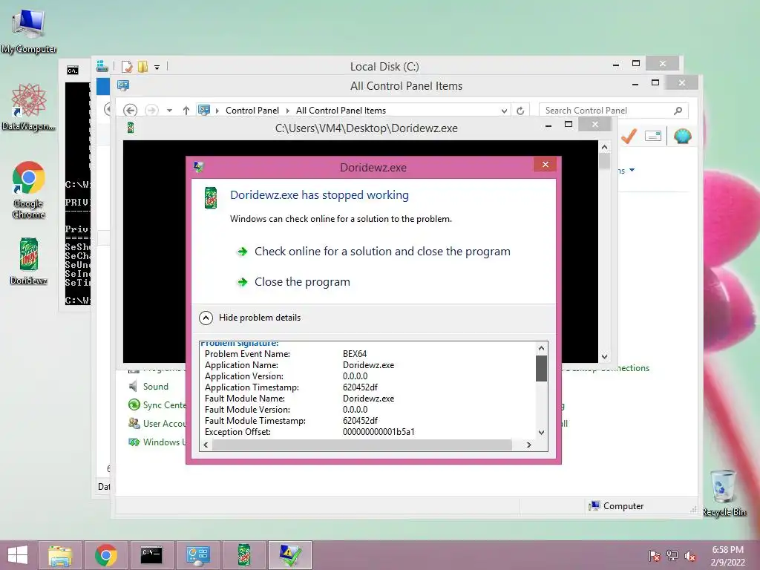Close the Doridewz.exe error dialog
760x570 pixels.
546,165
